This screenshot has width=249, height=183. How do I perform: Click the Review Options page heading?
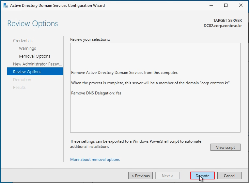33,23
